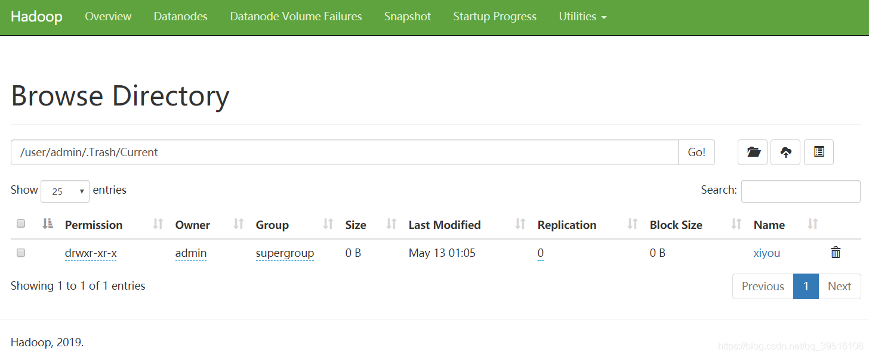Viewport: 869px width, 357px height.
Task: Click the sort arrows next to Size
Action: point(391,224)
